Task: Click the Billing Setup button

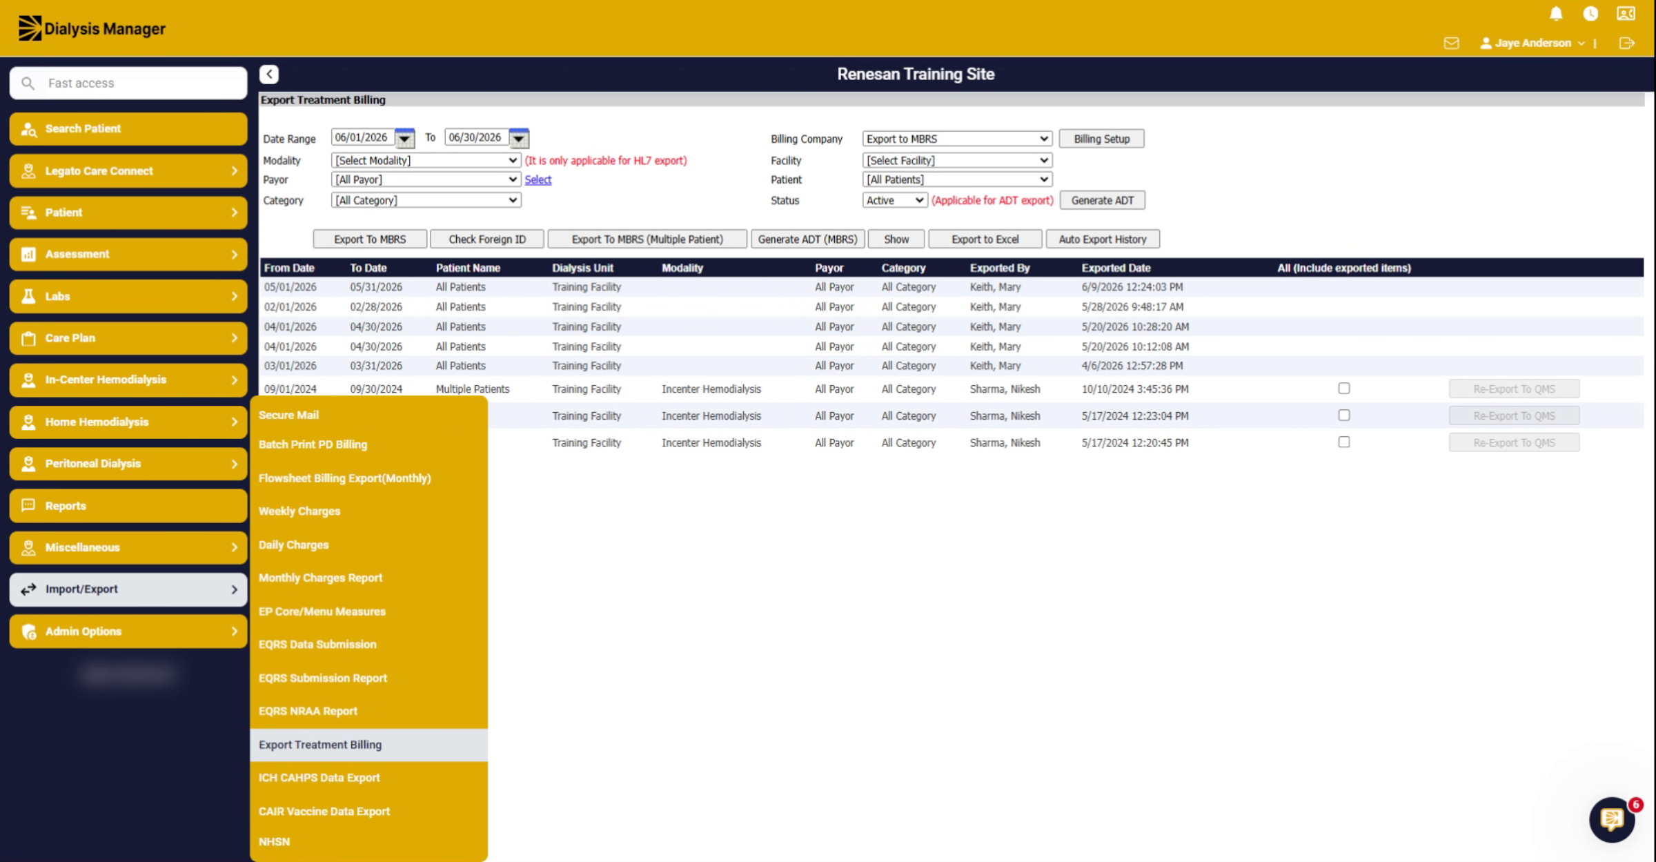Action: [x=1101, y=139]
